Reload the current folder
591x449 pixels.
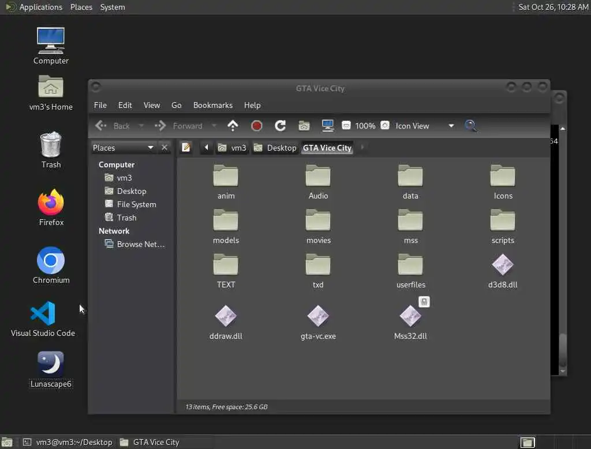(280, 126)
